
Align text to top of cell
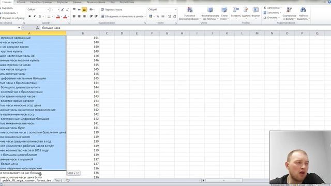(x=74, y=9)
